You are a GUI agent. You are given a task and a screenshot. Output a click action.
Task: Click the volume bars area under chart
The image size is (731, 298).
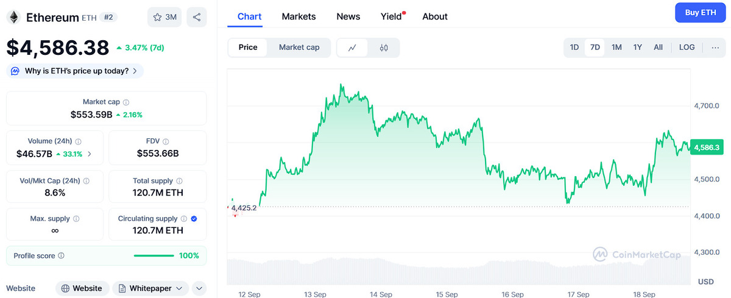pos(459,271)
